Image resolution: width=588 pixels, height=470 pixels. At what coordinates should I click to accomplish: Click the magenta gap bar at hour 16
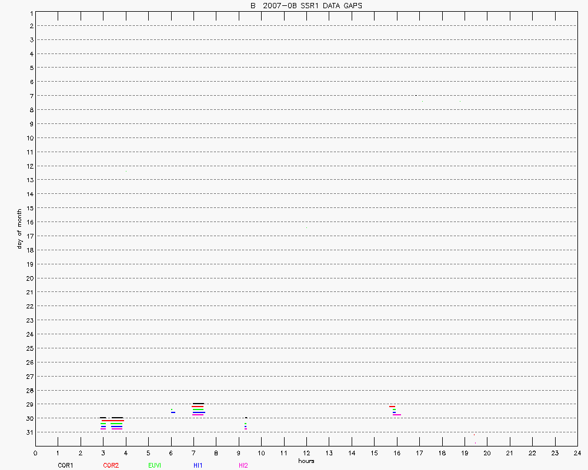coord(397,415)
